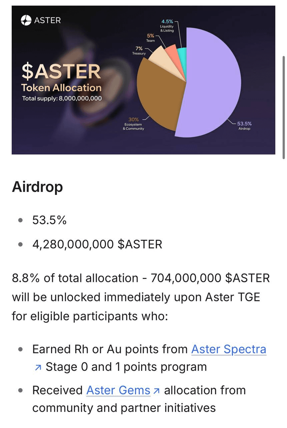The image size is (287, 428).
Task: Click the 53.5% Airdrop chart label
Action: click(244, 126)
